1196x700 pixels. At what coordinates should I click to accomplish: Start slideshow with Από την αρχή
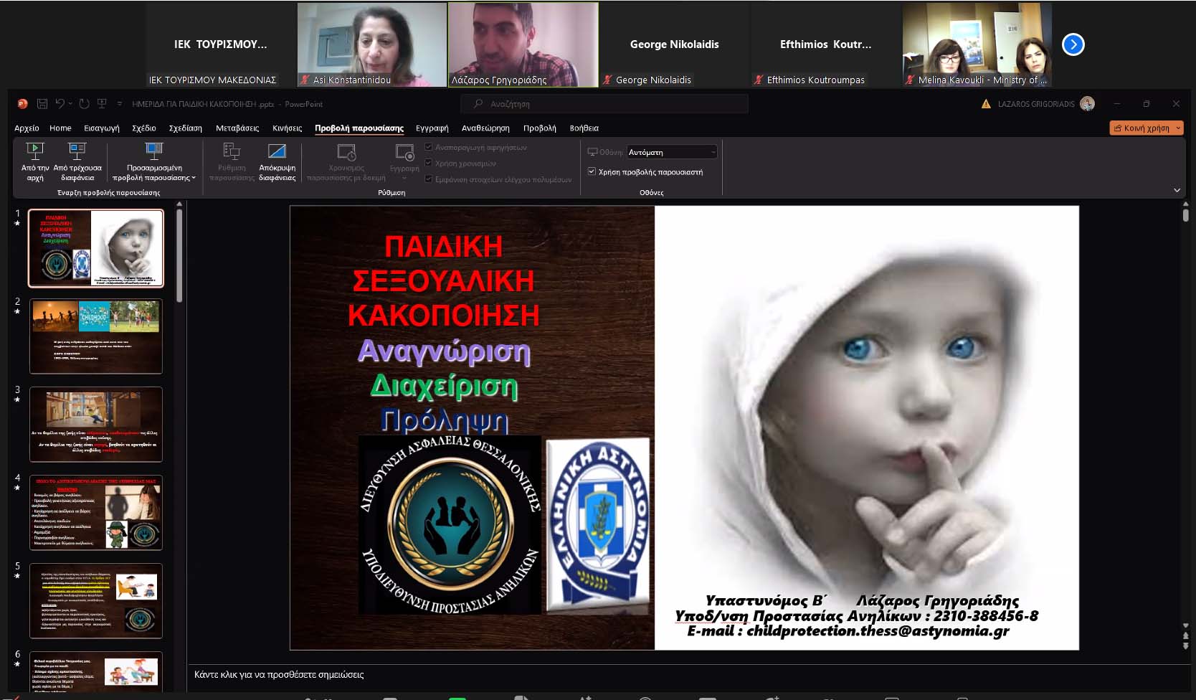34,162
